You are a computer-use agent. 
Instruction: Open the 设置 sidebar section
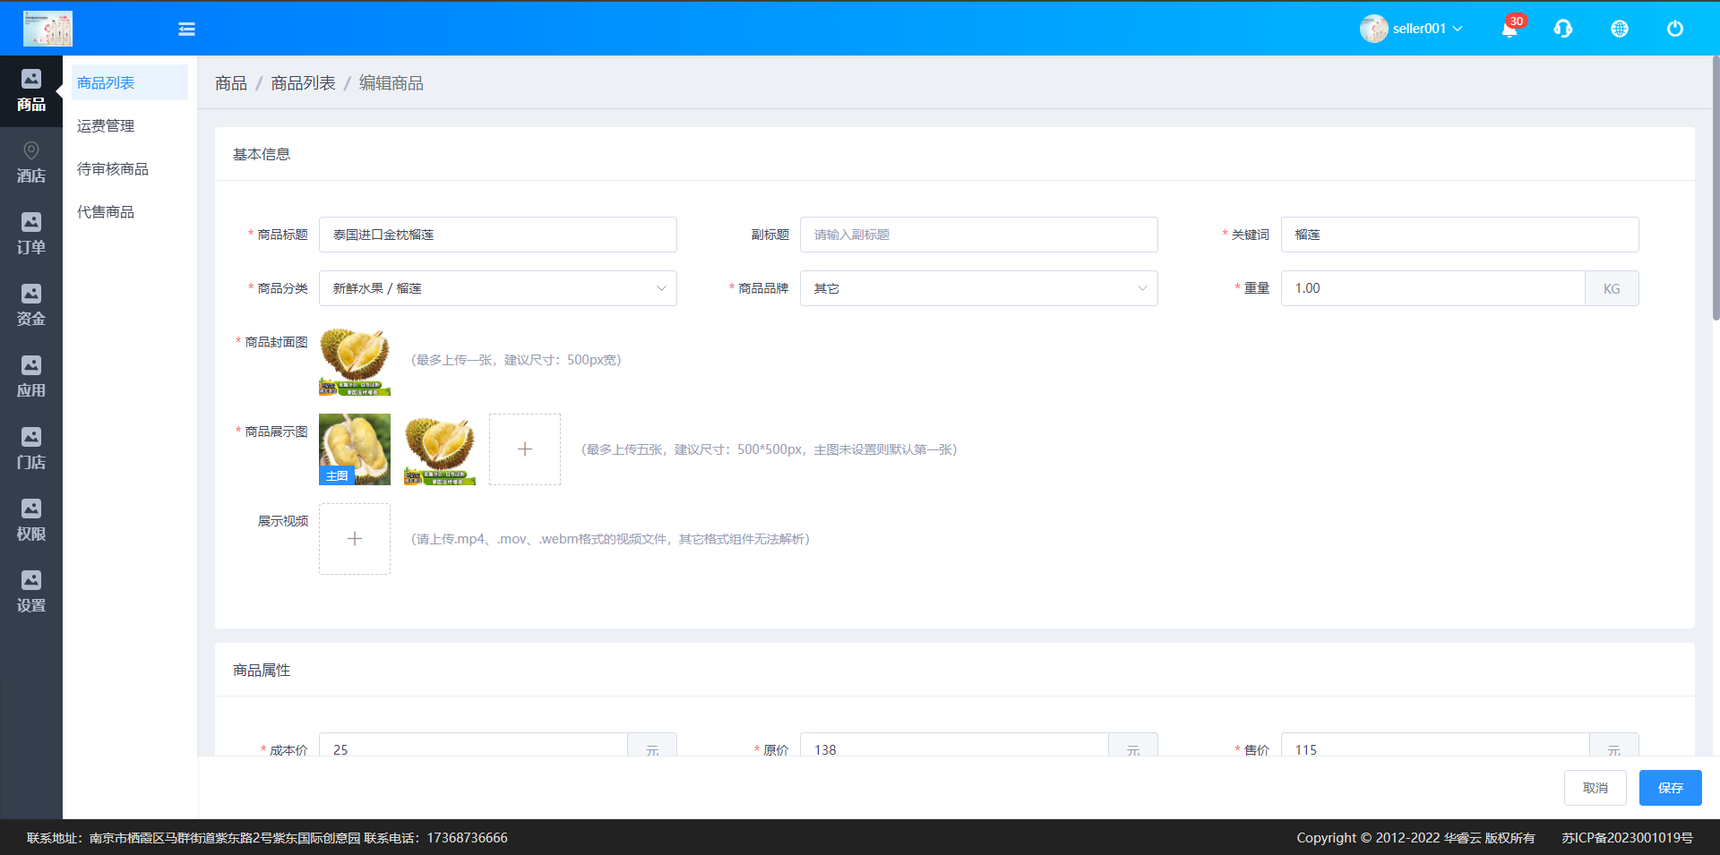(31, 592)
